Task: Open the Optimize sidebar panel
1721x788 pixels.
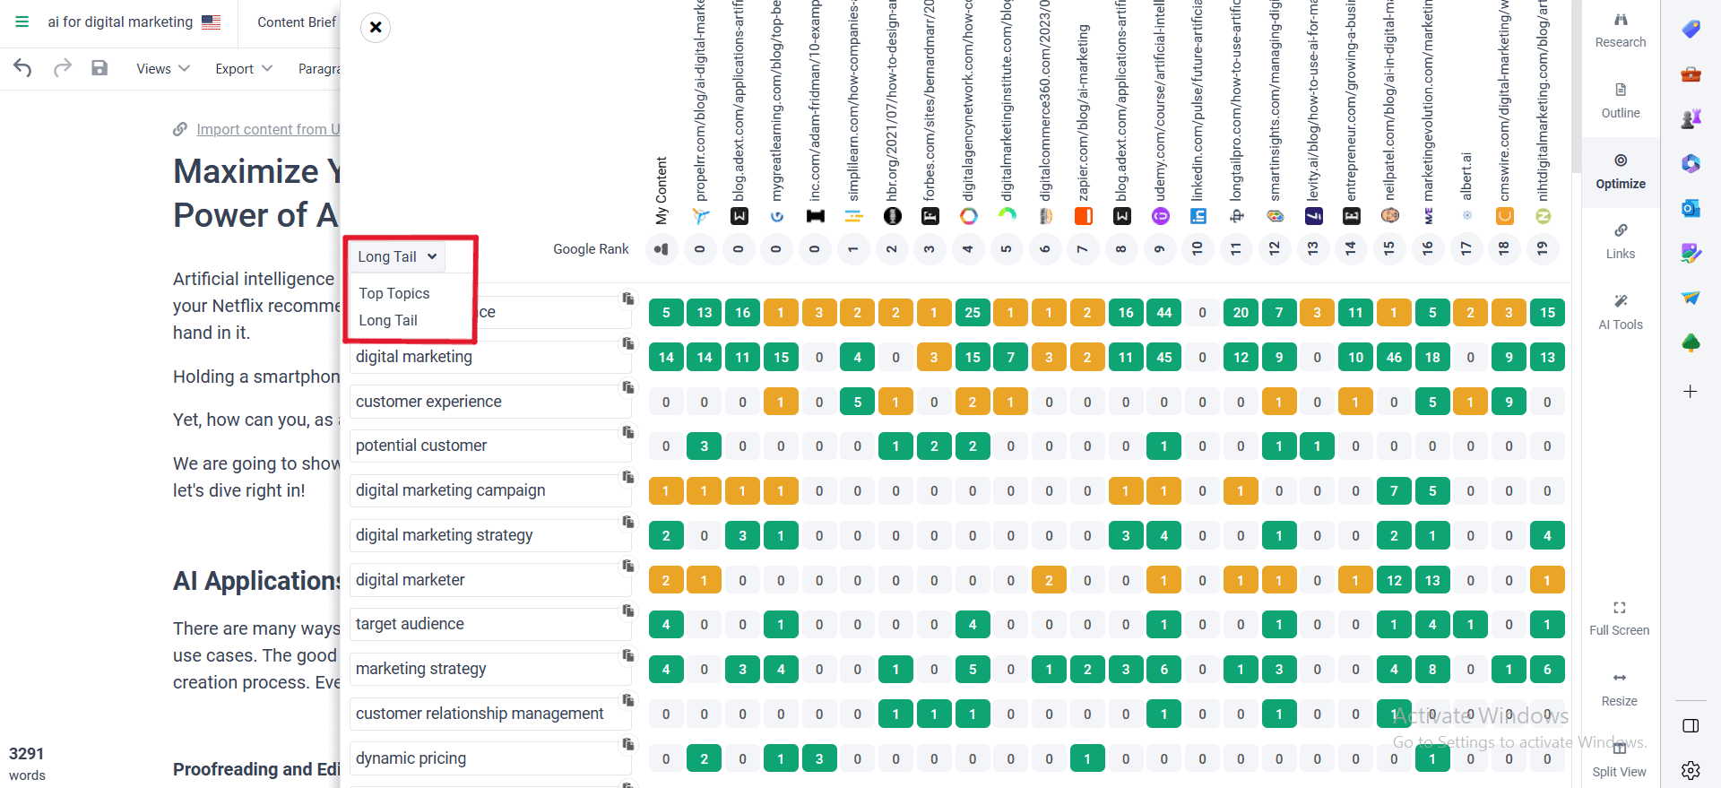Action: point(1621,172)
